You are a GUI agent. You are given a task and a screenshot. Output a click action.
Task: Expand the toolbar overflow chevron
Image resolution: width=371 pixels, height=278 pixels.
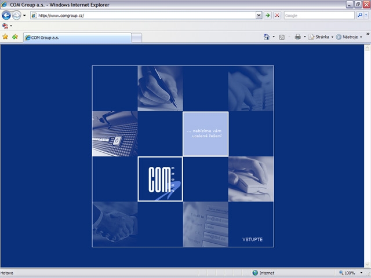pos(368,34)
